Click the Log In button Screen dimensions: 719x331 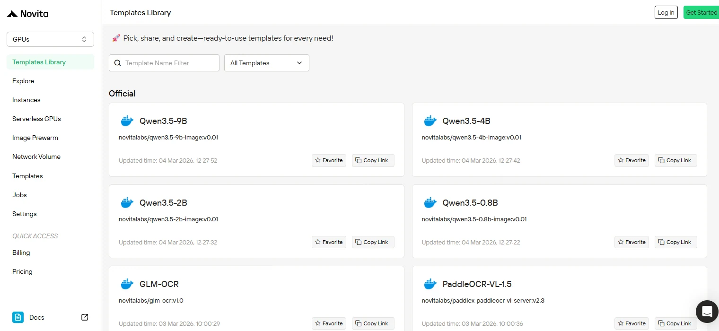click(666, 12)
